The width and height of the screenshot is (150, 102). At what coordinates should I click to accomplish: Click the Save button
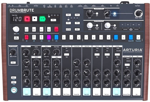click(x=77, y=29)
